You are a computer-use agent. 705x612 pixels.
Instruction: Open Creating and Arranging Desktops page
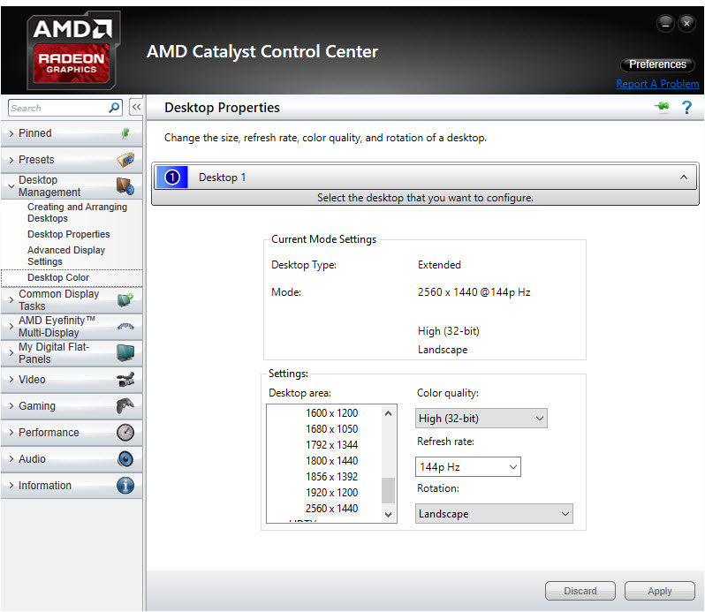77,213
